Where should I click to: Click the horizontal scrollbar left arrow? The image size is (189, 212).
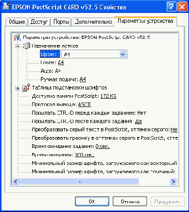pos(16,181)
